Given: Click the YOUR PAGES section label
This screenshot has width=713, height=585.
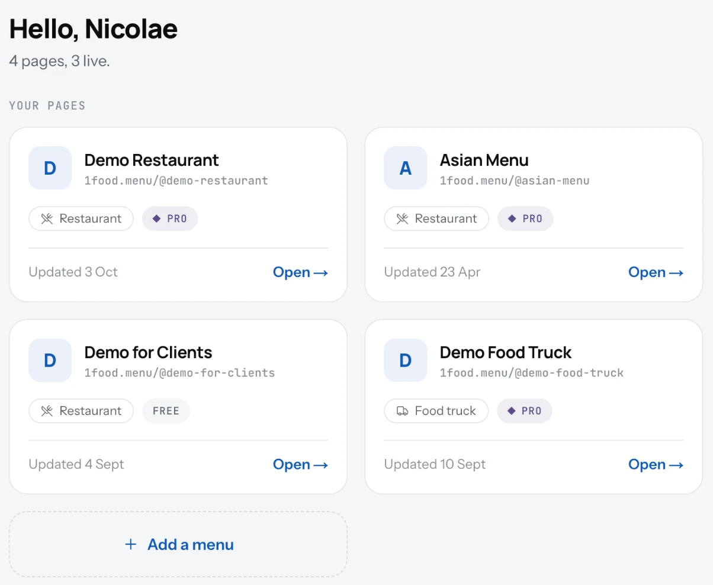Looking at the screenshot, I should pyautogui.click(x=47, y=106).
